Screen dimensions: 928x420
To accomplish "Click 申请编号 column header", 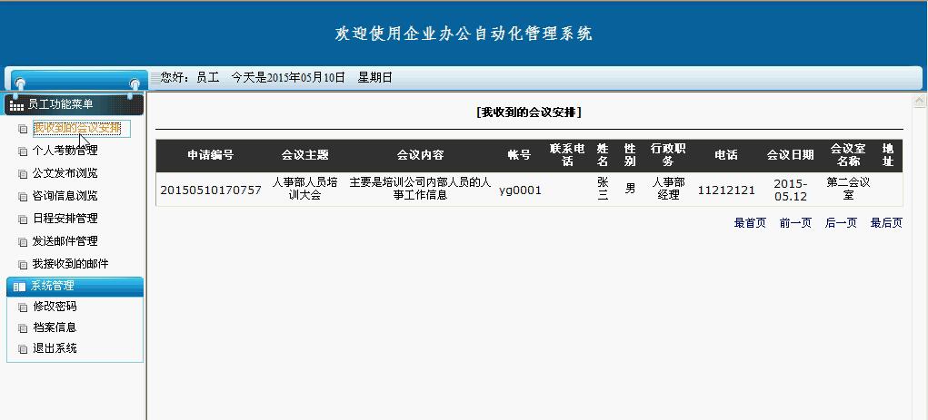I will pos(211,155).
